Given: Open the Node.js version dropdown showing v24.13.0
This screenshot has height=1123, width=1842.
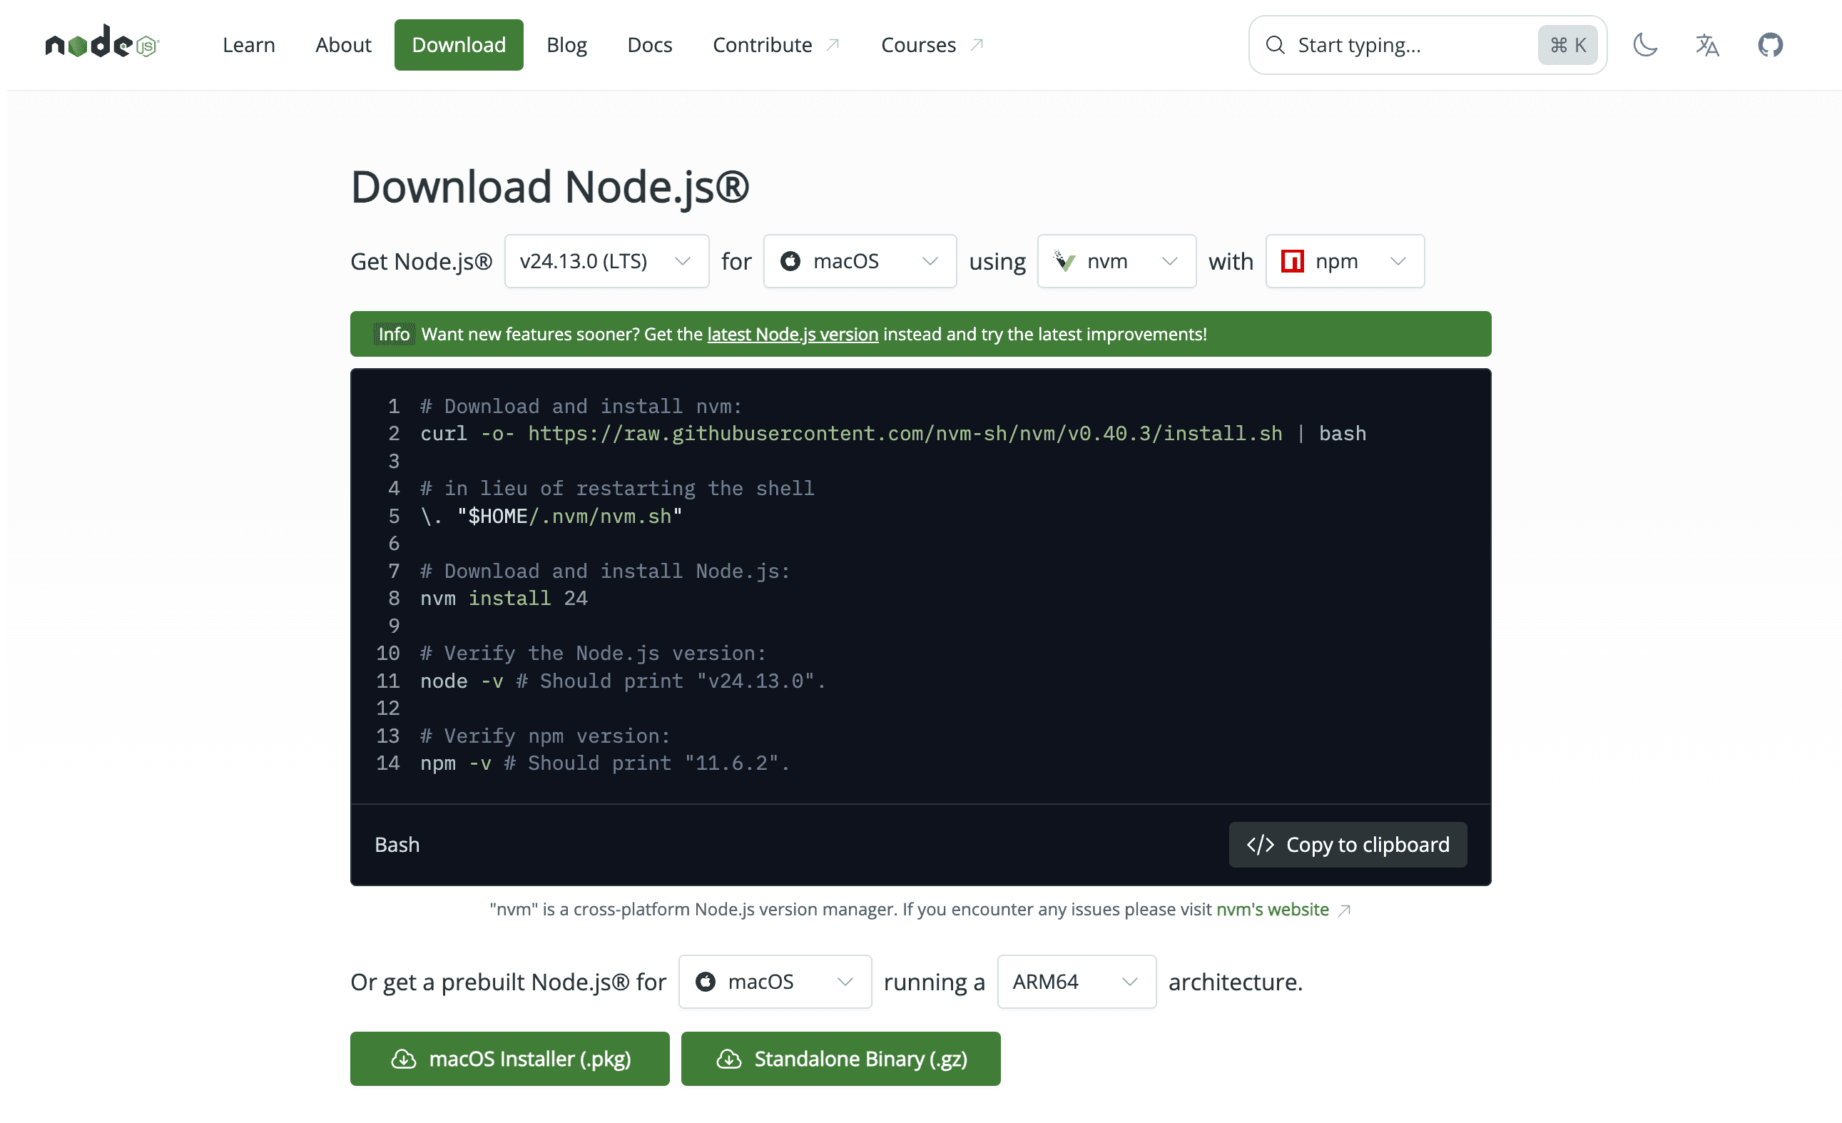Looking at the screenshot, I should tap(606, 261).
